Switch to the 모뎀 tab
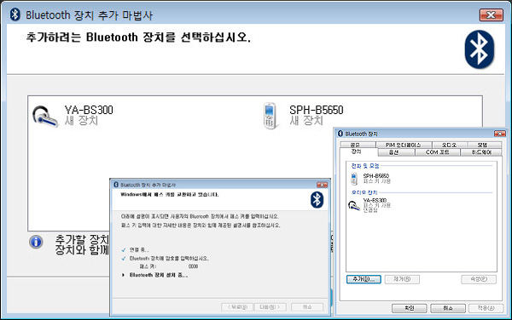Screen dimensions: 512x320 pyautogui.click(x=484, y=145)
